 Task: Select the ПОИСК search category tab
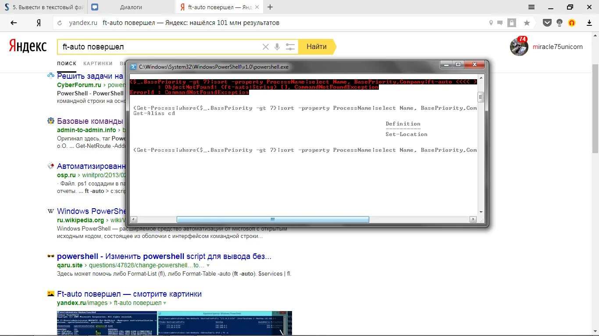[x=67, y=63]
